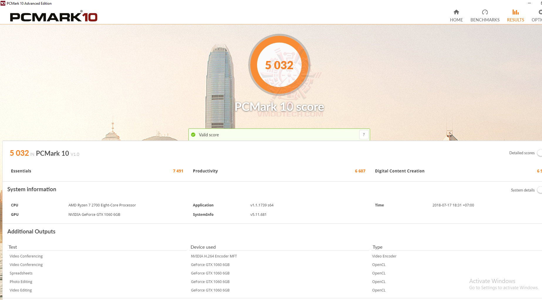Toggle the Detailed scores switch

(x=539, y=153)
